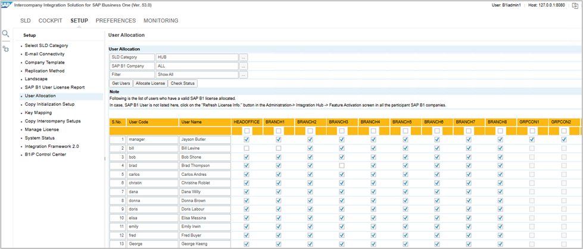583x249 pixels.
Task: Check BRANCH3 checkbox for Brad Thompson
Action: (x=342, y=165)
